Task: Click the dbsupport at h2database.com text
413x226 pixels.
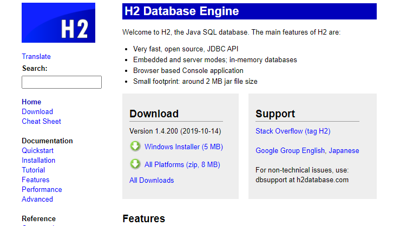Action: (302, 180)
